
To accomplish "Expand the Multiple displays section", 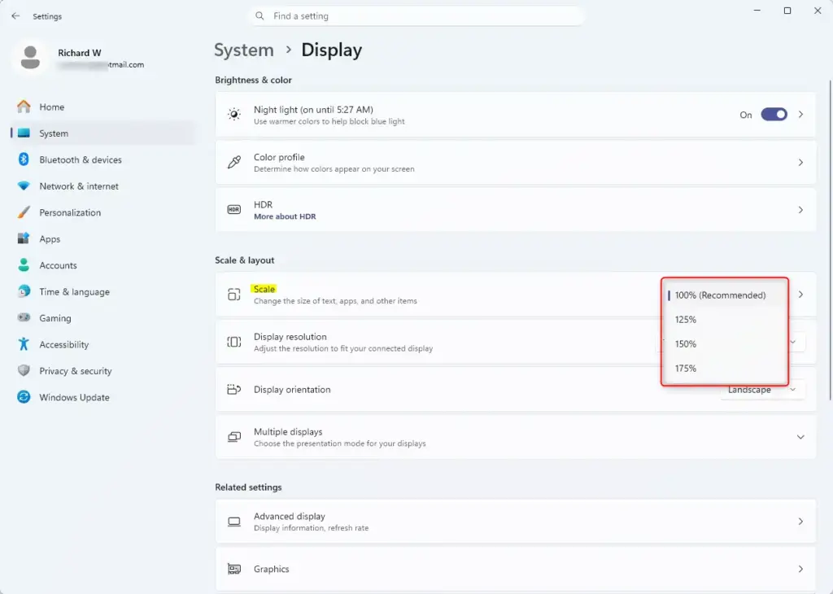I will (x=800, y=437).
